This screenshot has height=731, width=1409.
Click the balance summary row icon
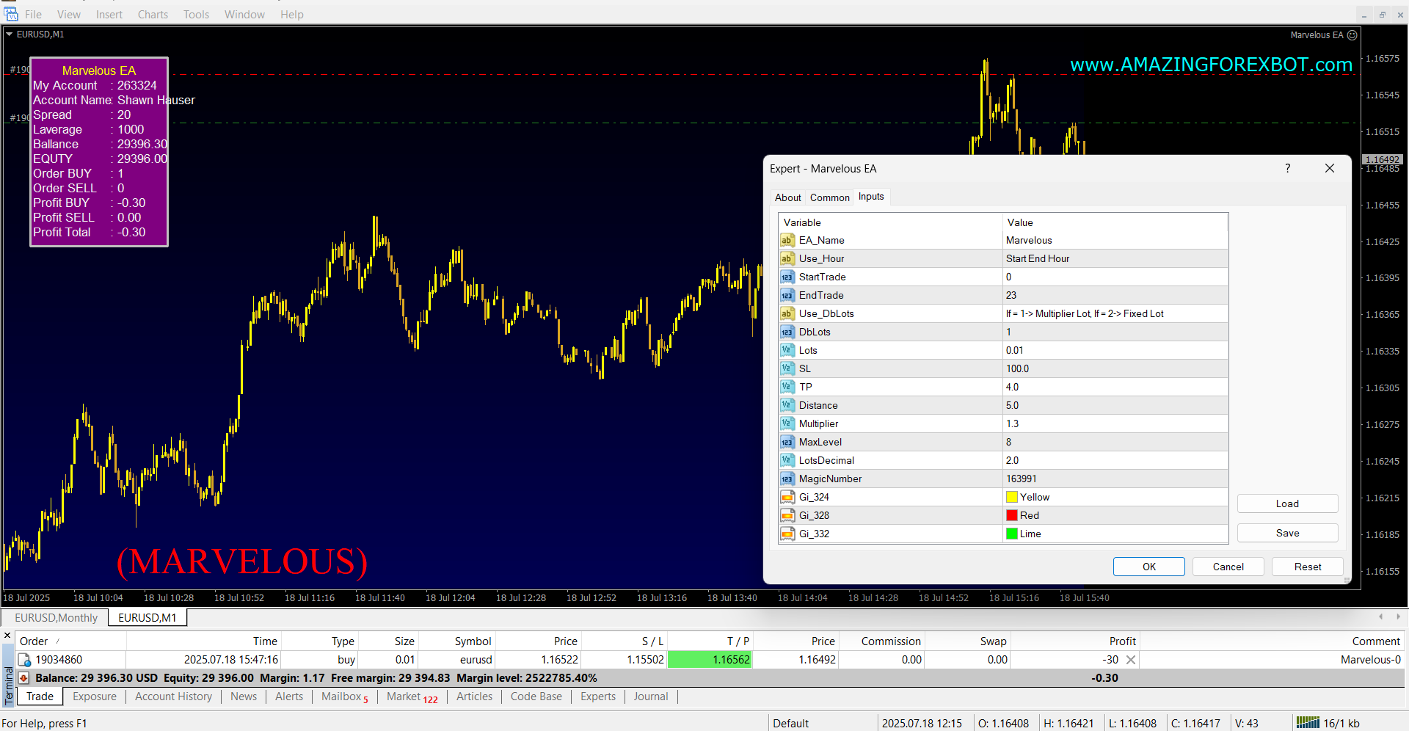24,678
